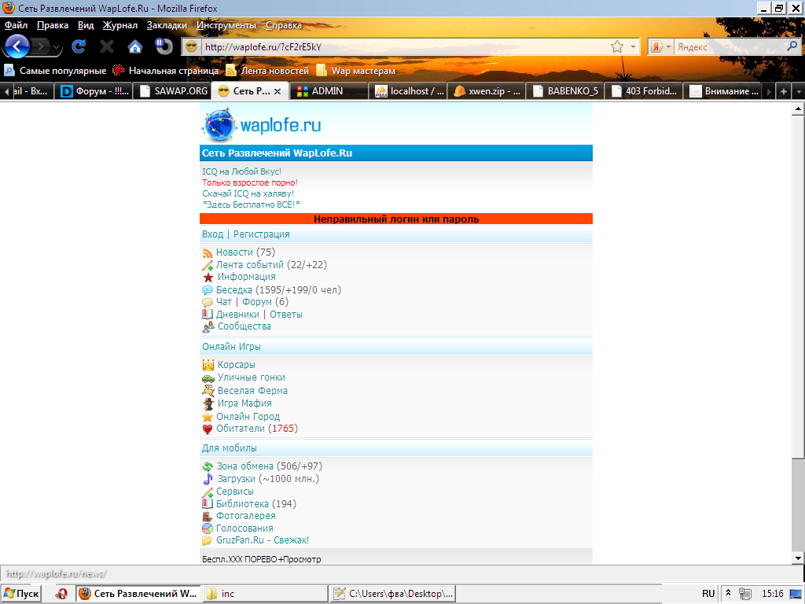Click the Пуск Start button
Image resolution: width=805 pixels, height=604 pixels.
click(21, 594)
